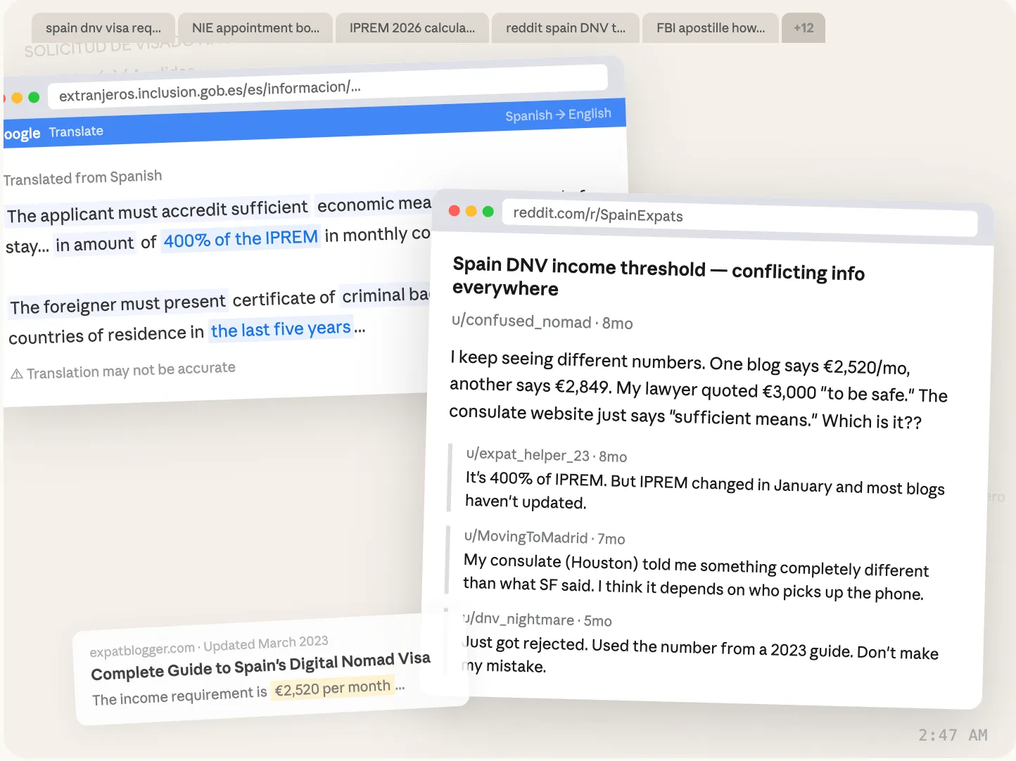Image resolution: width=1016 pixels, height=761 pixels.
Task: Click the yellow minimize control on translate window
Action: click(x=16, y=97)
